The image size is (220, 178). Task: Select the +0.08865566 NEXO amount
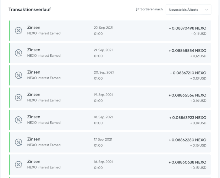tap(187, 95)
